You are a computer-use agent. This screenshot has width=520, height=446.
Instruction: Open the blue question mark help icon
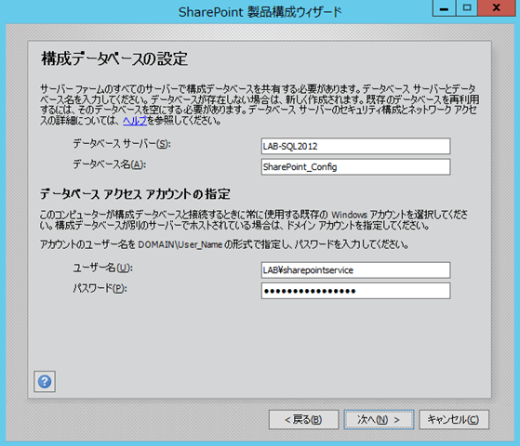click(45, 381)
